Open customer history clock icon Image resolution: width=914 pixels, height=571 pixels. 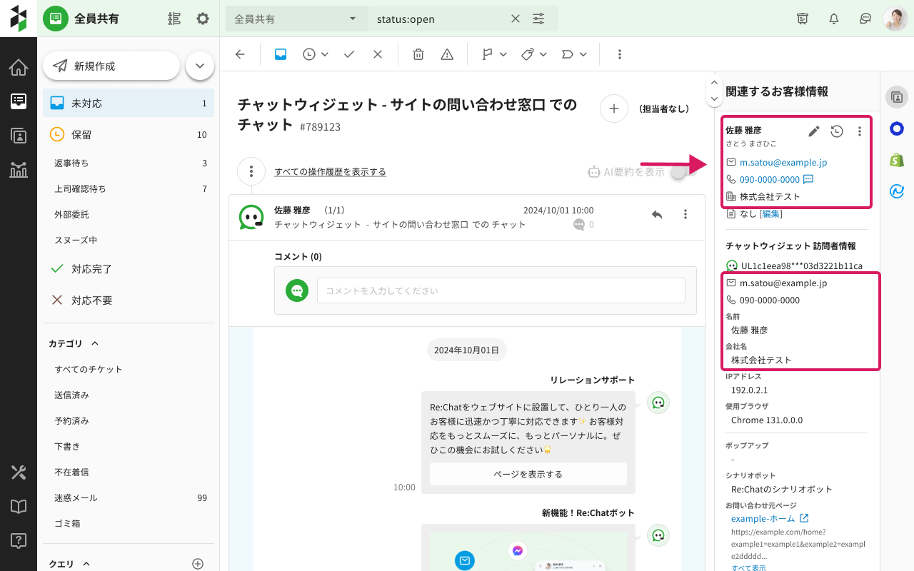point(837,131)
